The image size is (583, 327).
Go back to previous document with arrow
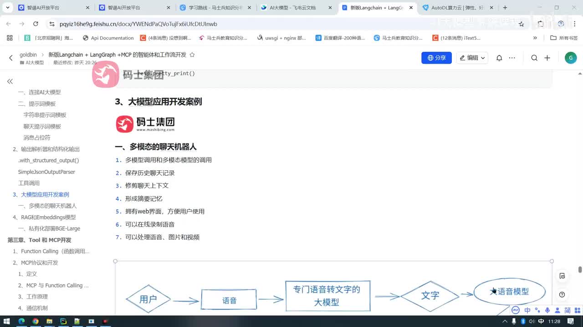tap(11, 58)
